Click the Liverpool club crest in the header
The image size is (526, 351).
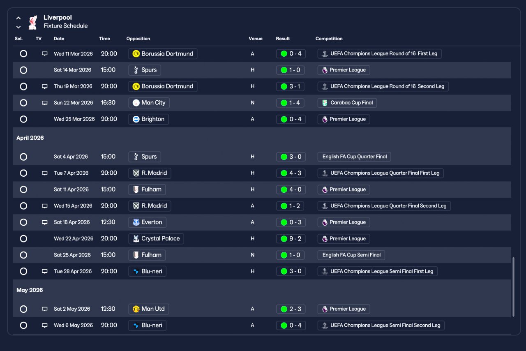pos(32,22)
